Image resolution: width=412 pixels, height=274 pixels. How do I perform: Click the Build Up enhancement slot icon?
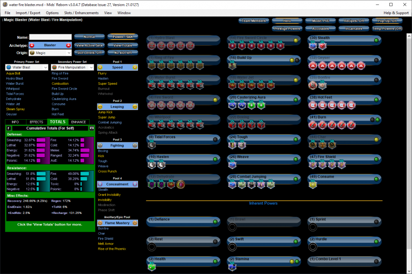232,65
